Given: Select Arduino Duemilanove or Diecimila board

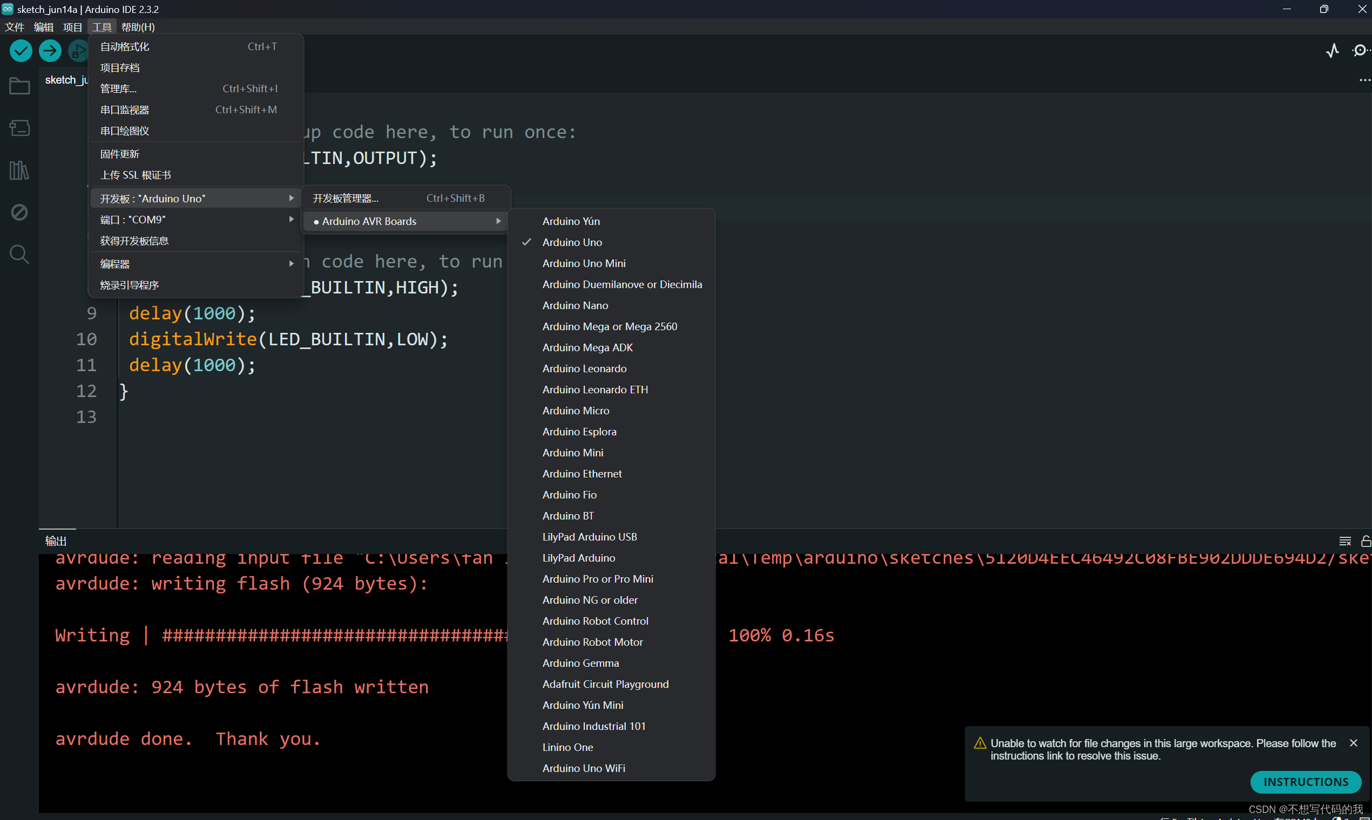Looking at the screenshot, I should (x=611, y=284).
